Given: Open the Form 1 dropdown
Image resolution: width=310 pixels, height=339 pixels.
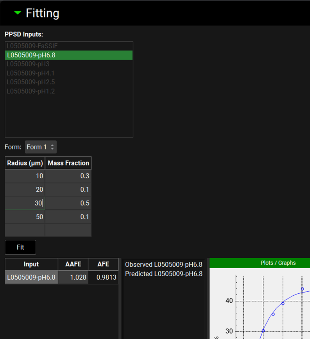Looking at the screenshot, I should pos(41,147).
